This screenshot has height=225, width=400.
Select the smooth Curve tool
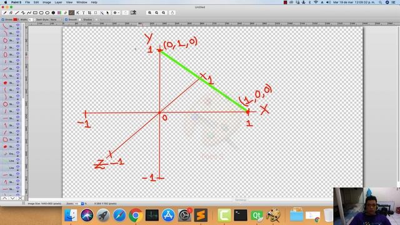pyautogui.click(x=29, y=12)
